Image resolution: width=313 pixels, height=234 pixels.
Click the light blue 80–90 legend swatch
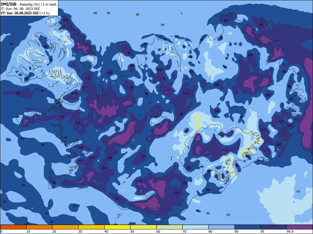(x=222, y=227)
